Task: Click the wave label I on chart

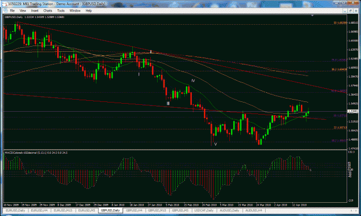Action: [x=139, y=74]
